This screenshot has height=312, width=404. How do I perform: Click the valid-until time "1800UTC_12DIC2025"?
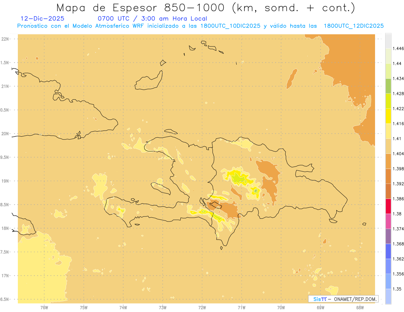(353, 26)
